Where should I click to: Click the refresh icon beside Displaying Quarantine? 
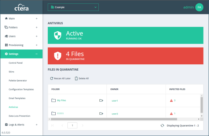coord(162,125)
